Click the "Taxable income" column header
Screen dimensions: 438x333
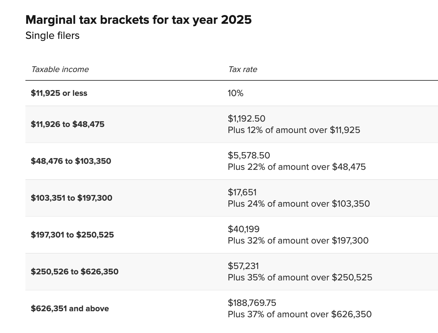pyautogui.click(x=60, y=69)
